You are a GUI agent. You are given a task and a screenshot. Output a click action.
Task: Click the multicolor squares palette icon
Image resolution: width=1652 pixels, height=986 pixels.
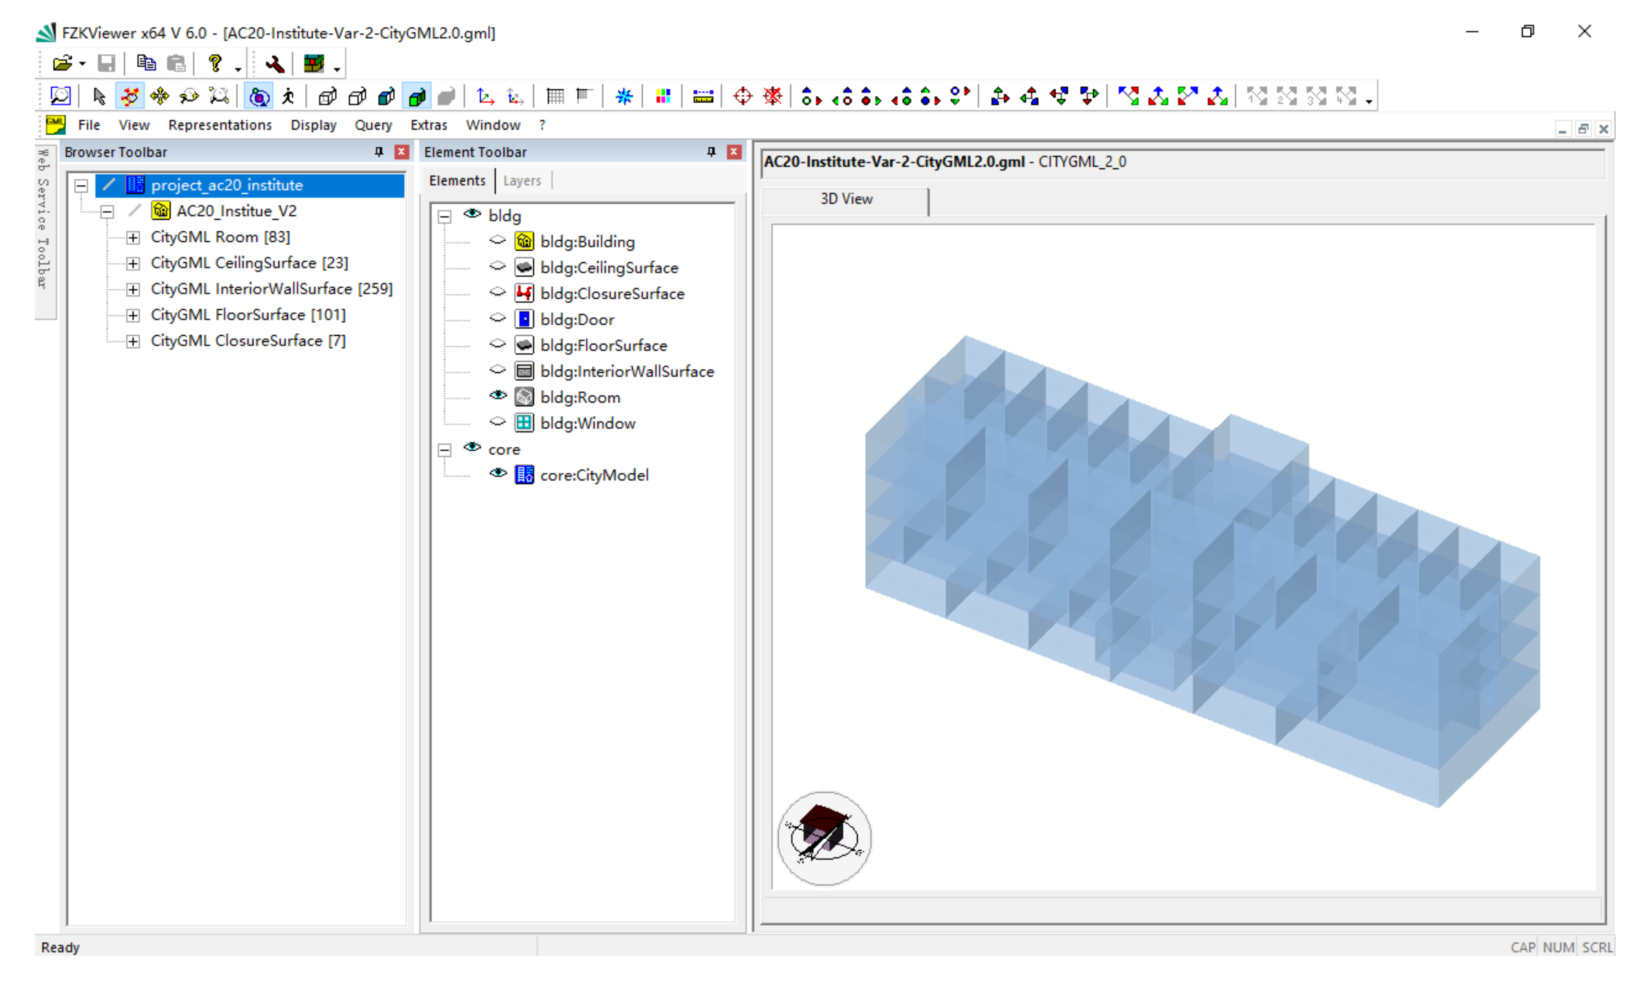(663, 96)
